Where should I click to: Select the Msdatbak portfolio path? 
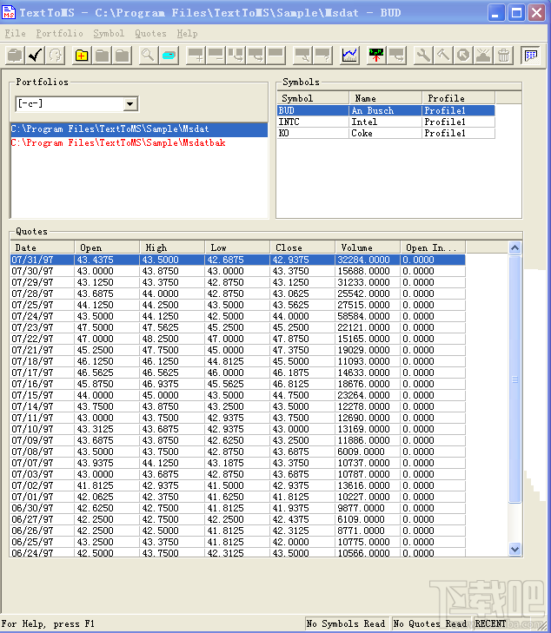[117, 142]
